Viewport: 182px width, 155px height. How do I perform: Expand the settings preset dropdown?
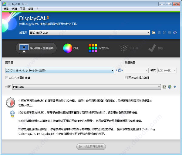click(89, 33)
